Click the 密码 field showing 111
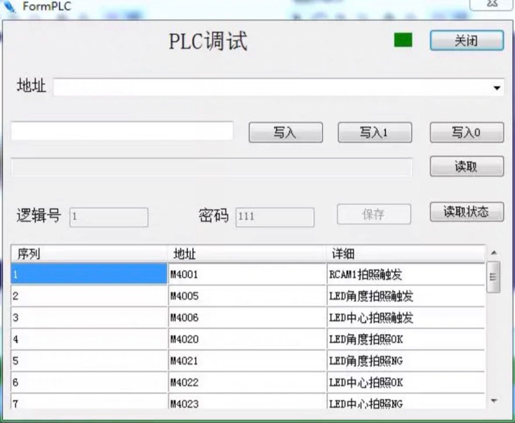This screenshot has width=515, height=423. tap(275, 217)
